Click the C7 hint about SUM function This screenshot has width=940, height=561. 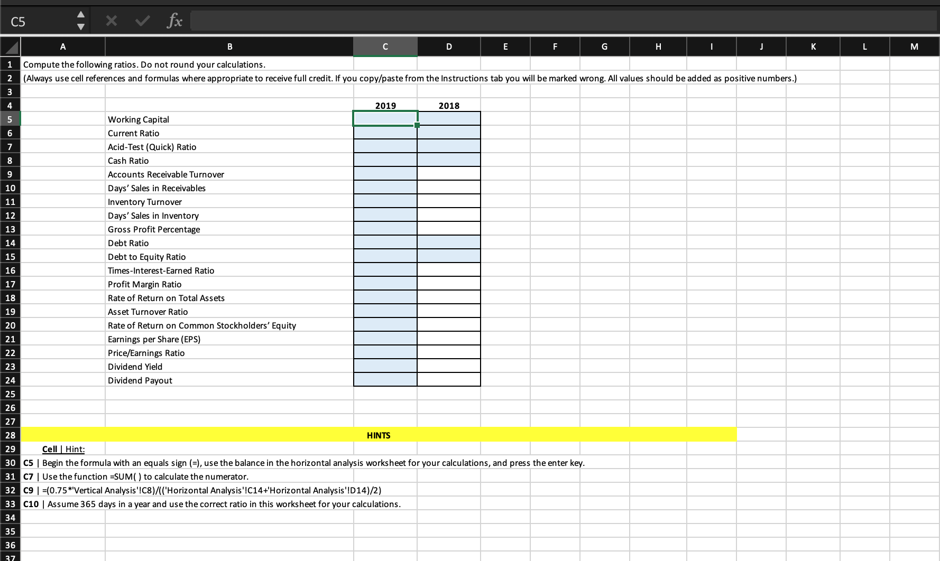[136, 476]
